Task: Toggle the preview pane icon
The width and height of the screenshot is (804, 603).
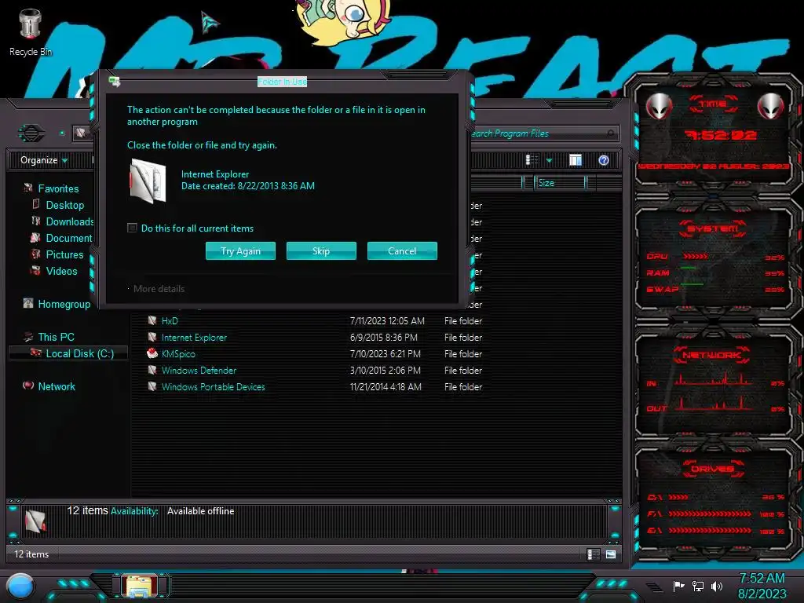Action: 576,160
